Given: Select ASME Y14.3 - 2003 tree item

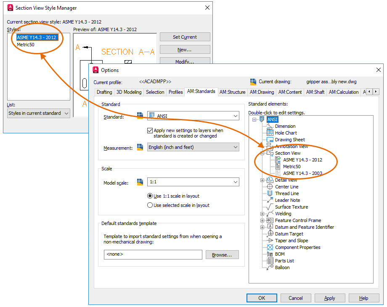Looking at the screenshot, I should tap(302, 173).
